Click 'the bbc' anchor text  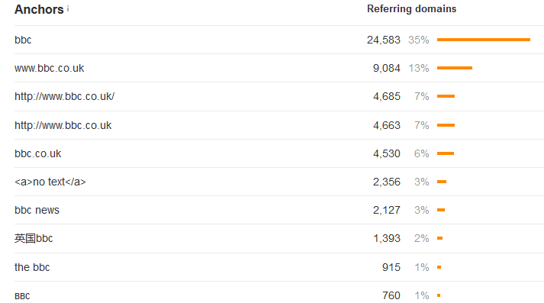click(x=32, y=267)
